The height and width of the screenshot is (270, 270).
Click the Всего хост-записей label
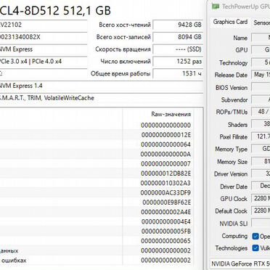tap(123, 37)
